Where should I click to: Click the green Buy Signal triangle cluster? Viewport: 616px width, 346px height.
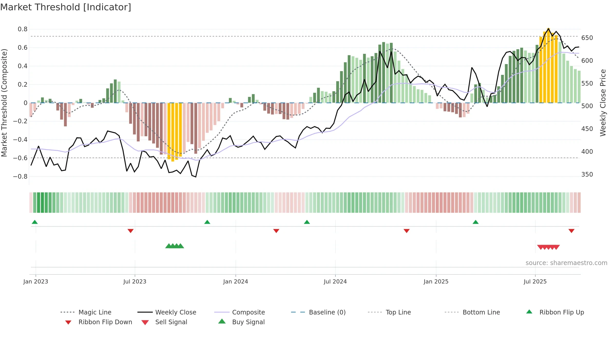[x=175, y=246]
